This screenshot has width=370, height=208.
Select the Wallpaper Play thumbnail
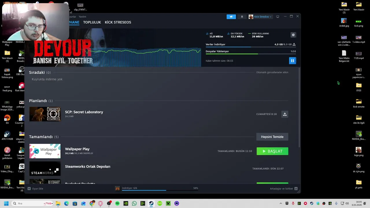point(45,151)
